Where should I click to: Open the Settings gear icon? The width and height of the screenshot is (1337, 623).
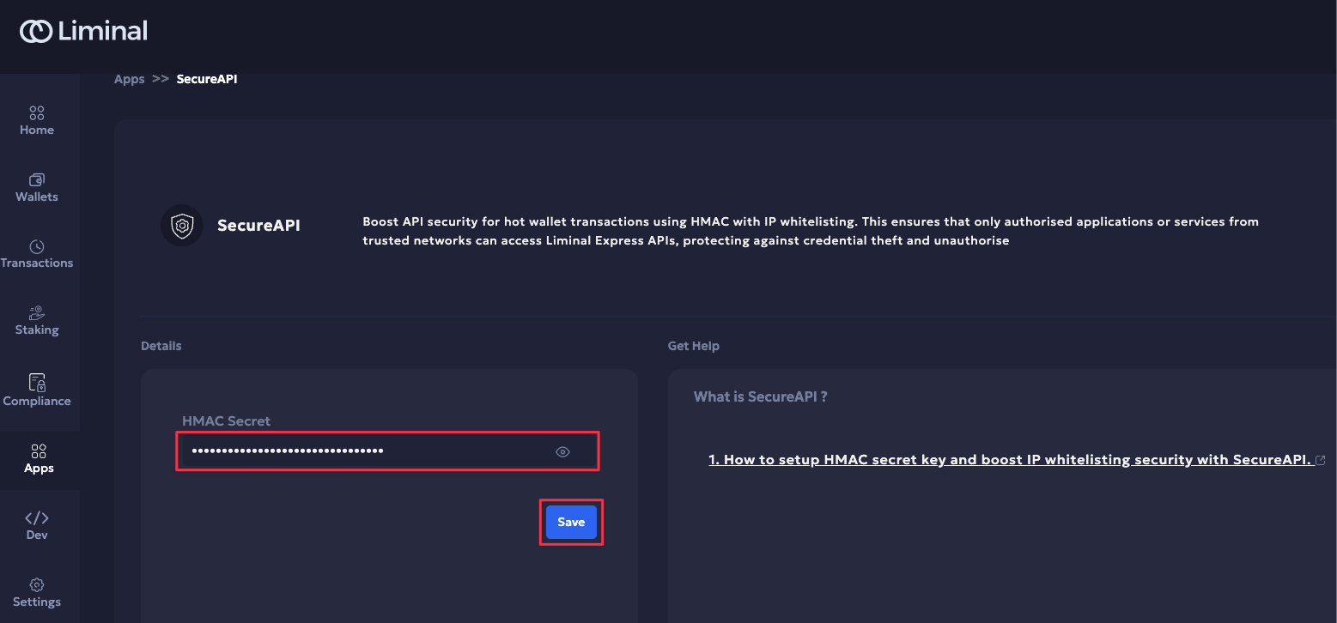37,585
